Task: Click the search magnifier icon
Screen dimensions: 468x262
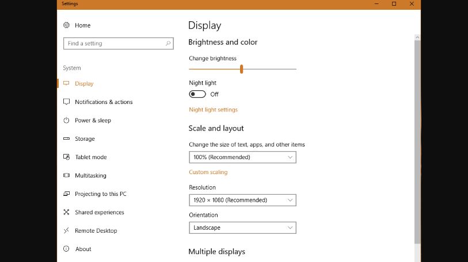Action: [168, 44]
